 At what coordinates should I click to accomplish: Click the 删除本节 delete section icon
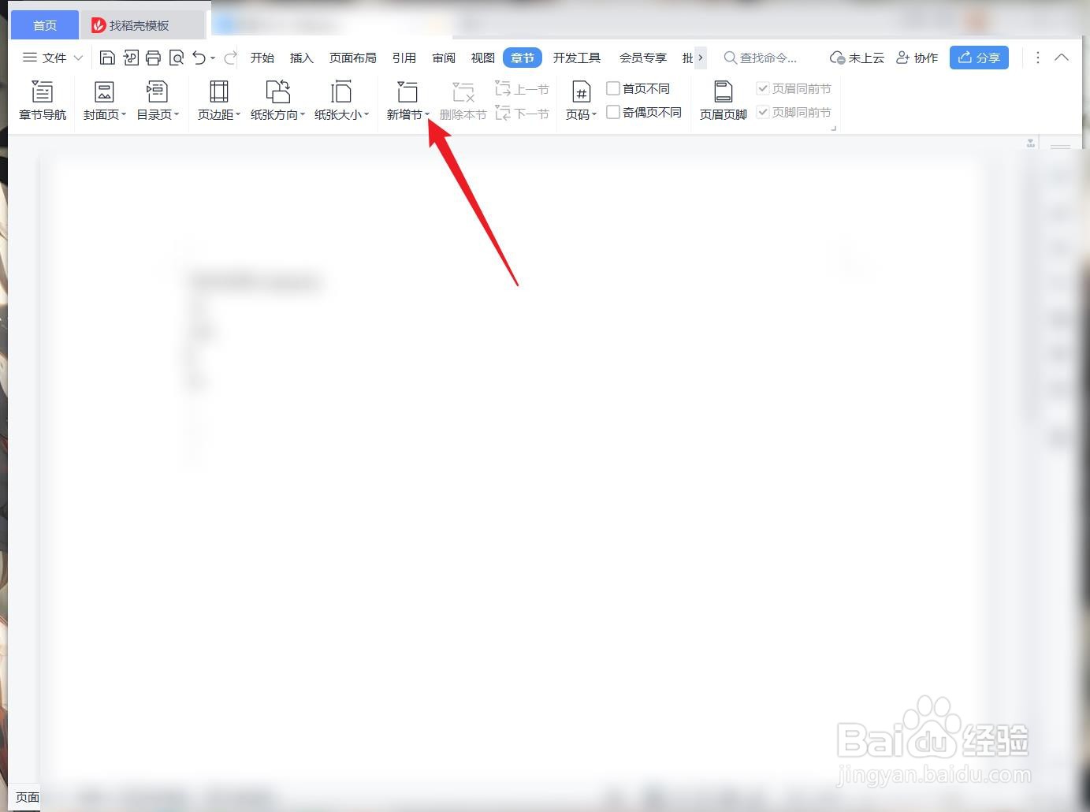[463, 91]
